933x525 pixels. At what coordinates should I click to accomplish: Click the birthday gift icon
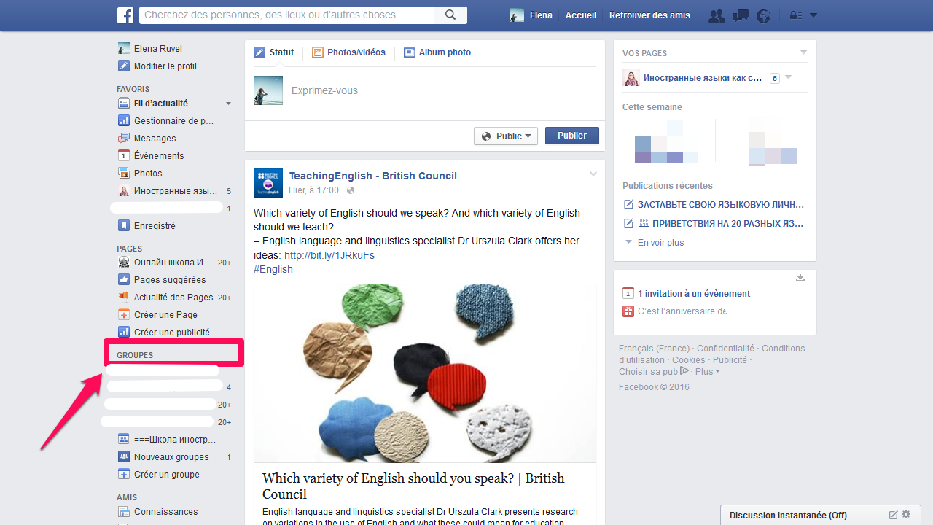628,311
